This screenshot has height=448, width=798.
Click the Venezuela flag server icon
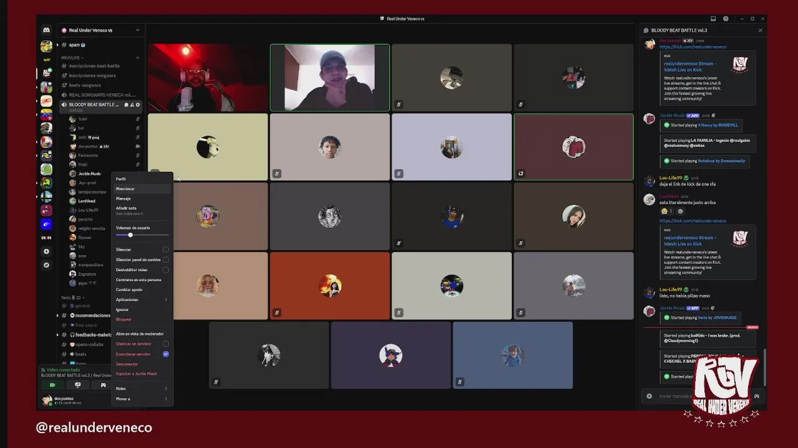(x=46, y=115)
